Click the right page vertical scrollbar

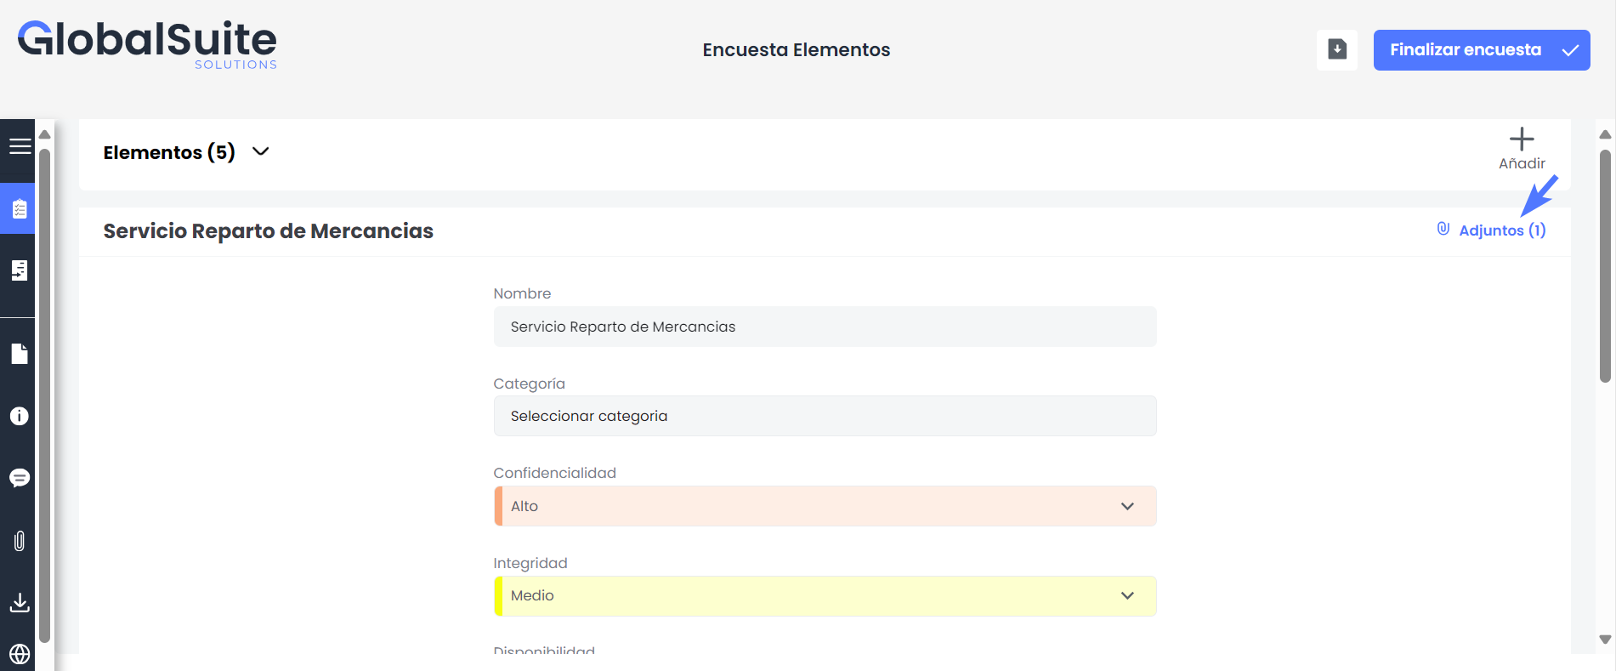click(x=1605, y=266)
